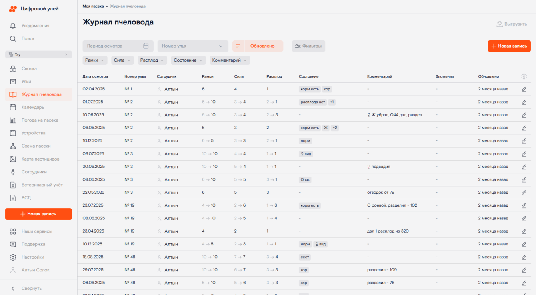Click the Сотрудники person icon
Screen dimensions: 536x295
point(13,172)
